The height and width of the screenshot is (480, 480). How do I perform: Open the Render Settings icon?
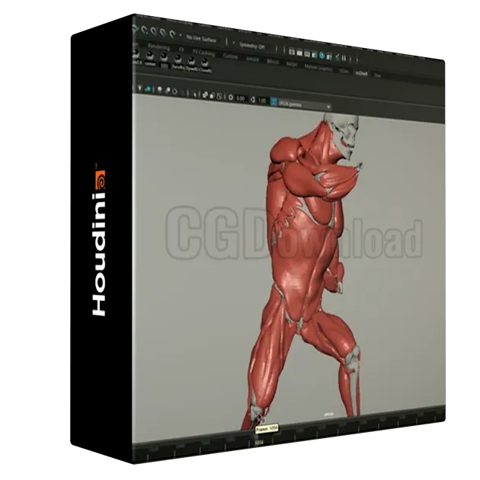tap(315, 55)
